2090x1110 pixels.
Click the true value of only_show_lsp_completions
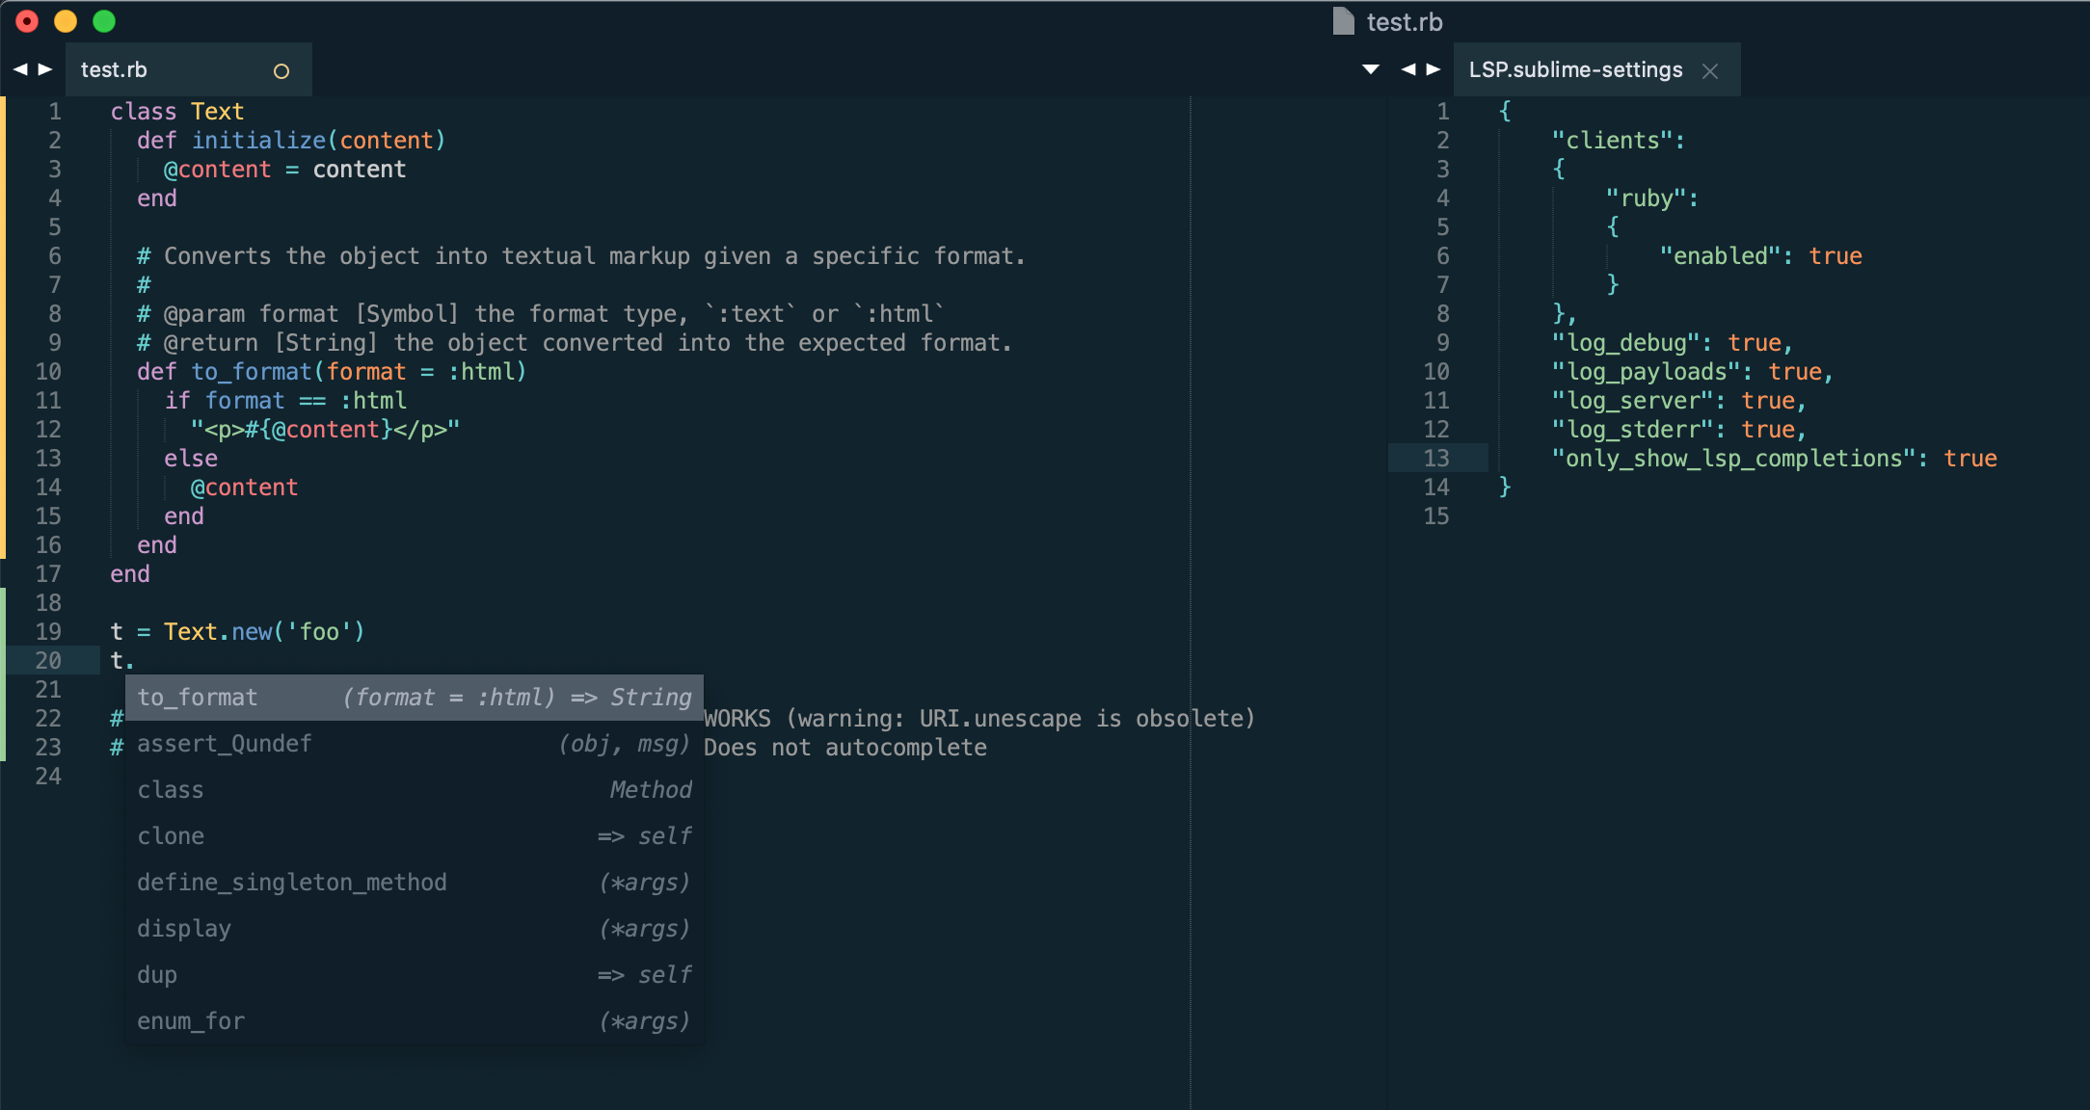click(1969, 458)
